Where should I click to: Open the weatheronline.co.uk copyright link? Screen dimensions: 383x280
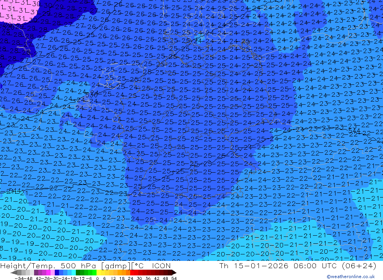click(351, 277)
